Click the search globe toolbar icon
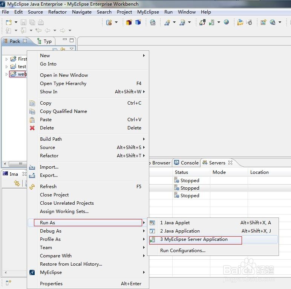 point(273,22)
